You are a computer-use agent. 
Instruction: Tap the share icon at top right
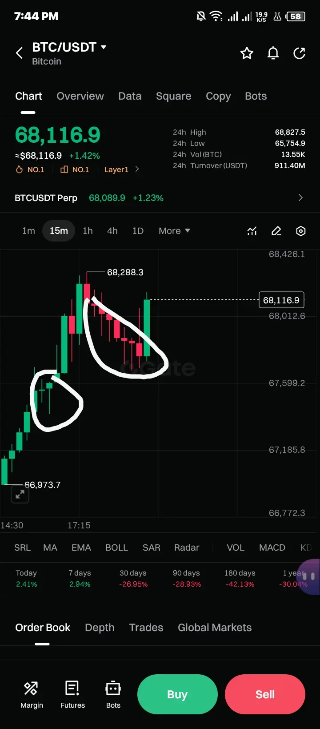(300, 53)
